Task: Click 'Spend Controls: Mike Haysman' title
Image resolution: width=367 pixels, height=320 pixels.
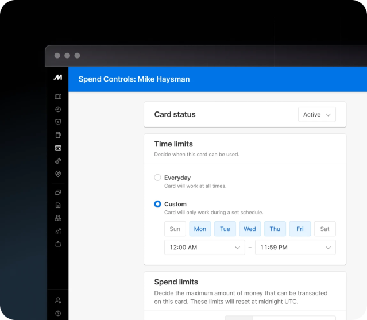Action: coord(134,79)
